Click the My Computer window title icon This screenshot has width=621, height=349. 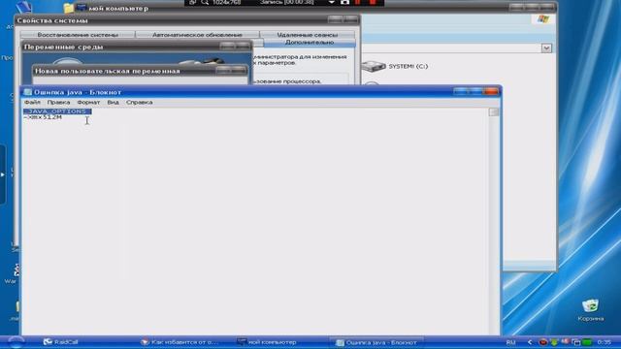click(82, 8)
